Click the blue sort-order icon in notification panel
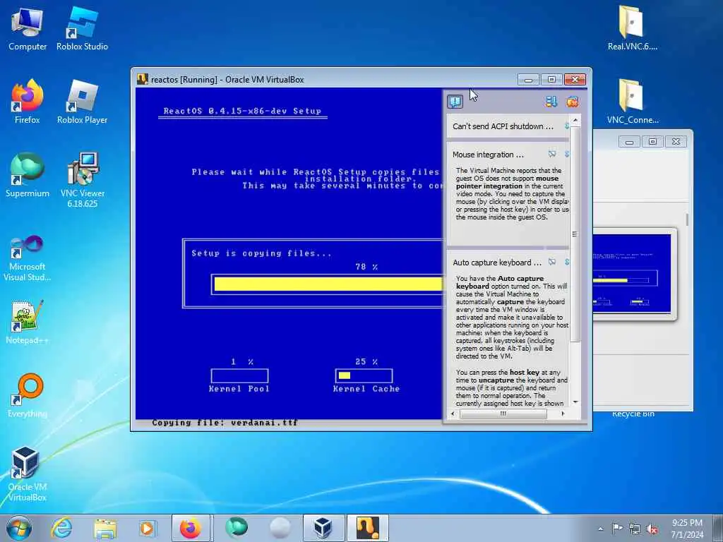The image size is (723, 542). pyautogui.click(x=551, y=102)
